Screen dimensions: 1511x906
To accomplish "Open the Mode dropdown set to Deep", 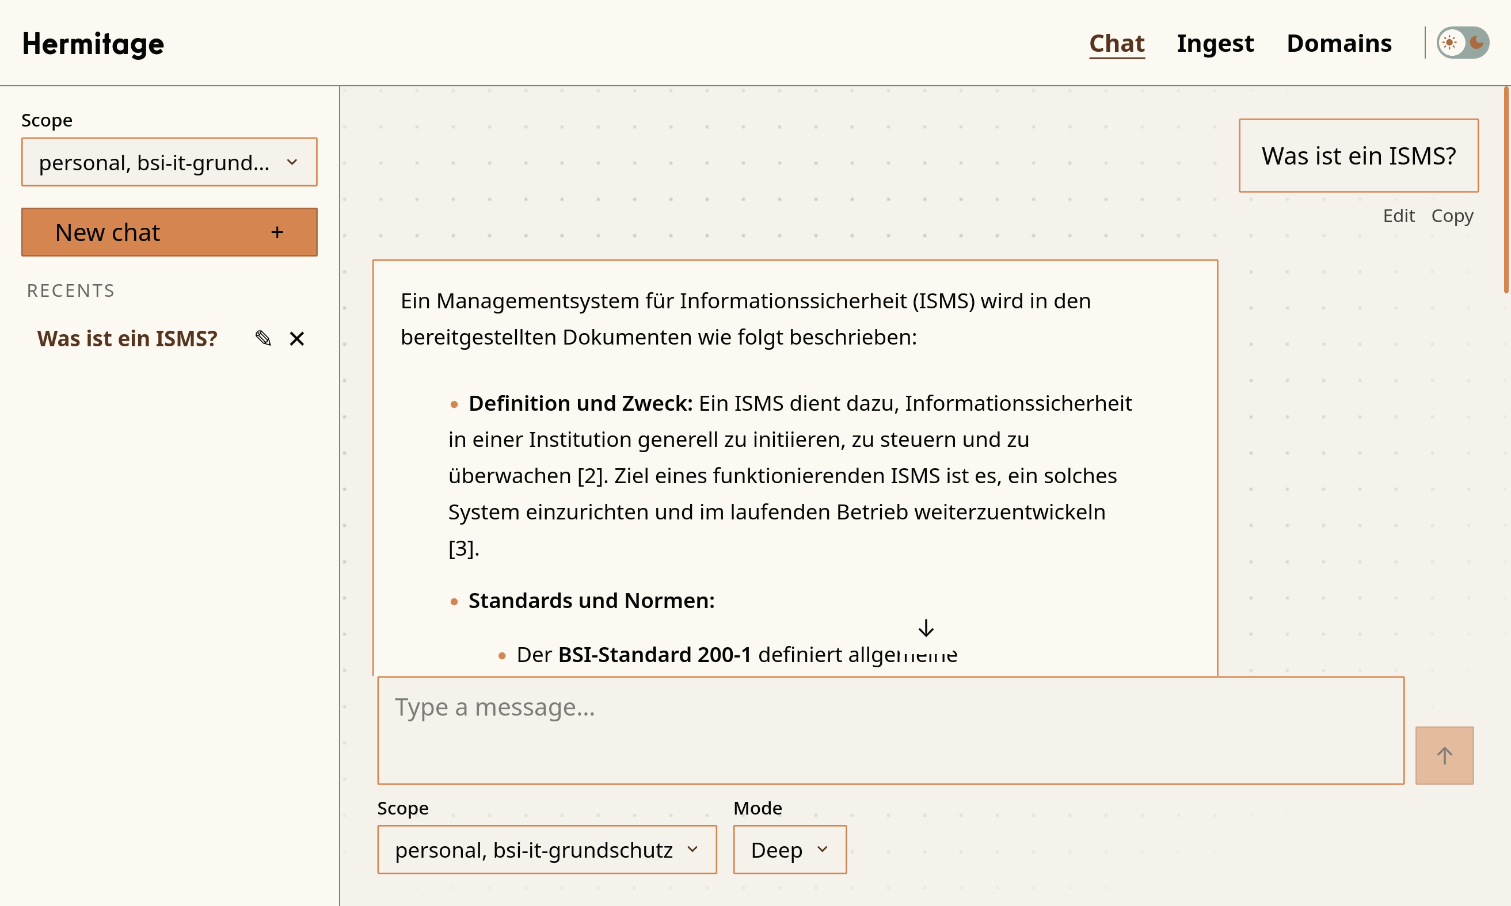I will tap(790, 850).
